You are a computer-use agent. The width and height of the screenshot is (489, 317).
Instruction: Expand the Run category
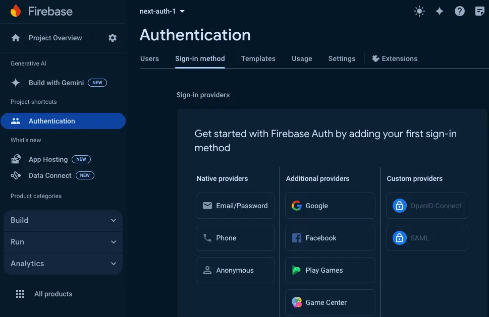point(63,242)
